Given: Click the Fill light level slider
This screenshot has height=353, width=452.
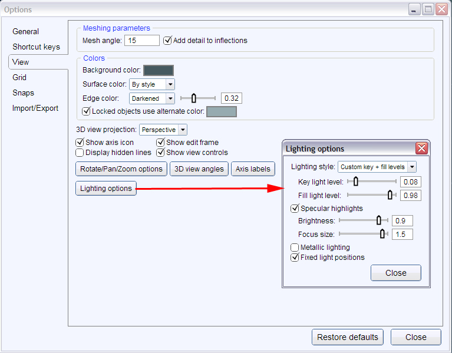Looking at the screenshot, I should tap(372, 195).
